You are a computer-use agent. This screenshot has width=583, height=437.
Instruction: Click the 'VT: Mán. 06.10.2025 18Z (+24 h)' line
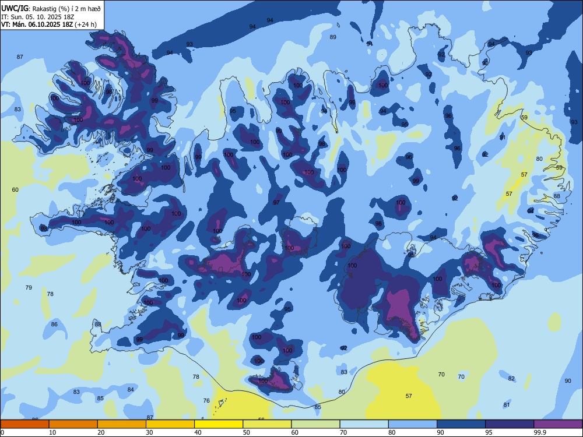click(49, 24)
